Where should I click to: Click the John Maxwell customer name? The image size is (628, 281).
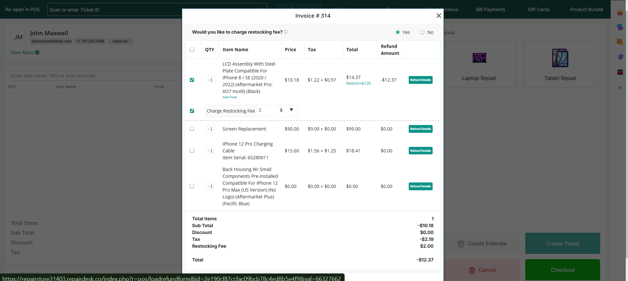(49, 33)
